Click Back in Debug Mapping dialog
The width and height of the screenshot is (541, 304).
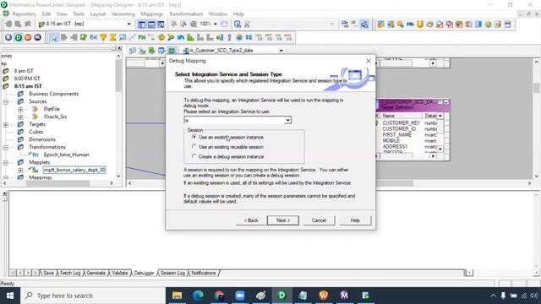point(251,220)
